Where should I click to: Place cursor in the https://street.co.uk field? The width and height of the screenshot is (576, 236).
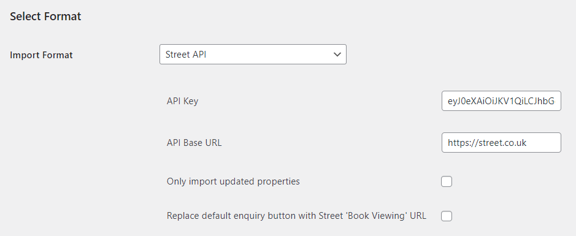[501, 142]
